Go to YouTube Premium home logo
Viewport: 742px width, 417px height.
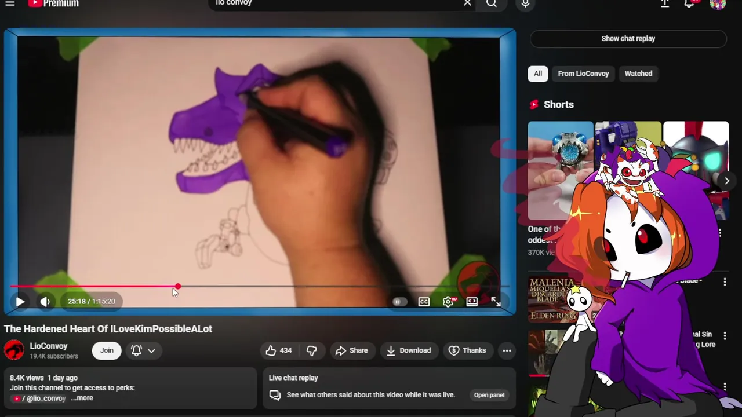pyautogui.click(x=53, y=3)
